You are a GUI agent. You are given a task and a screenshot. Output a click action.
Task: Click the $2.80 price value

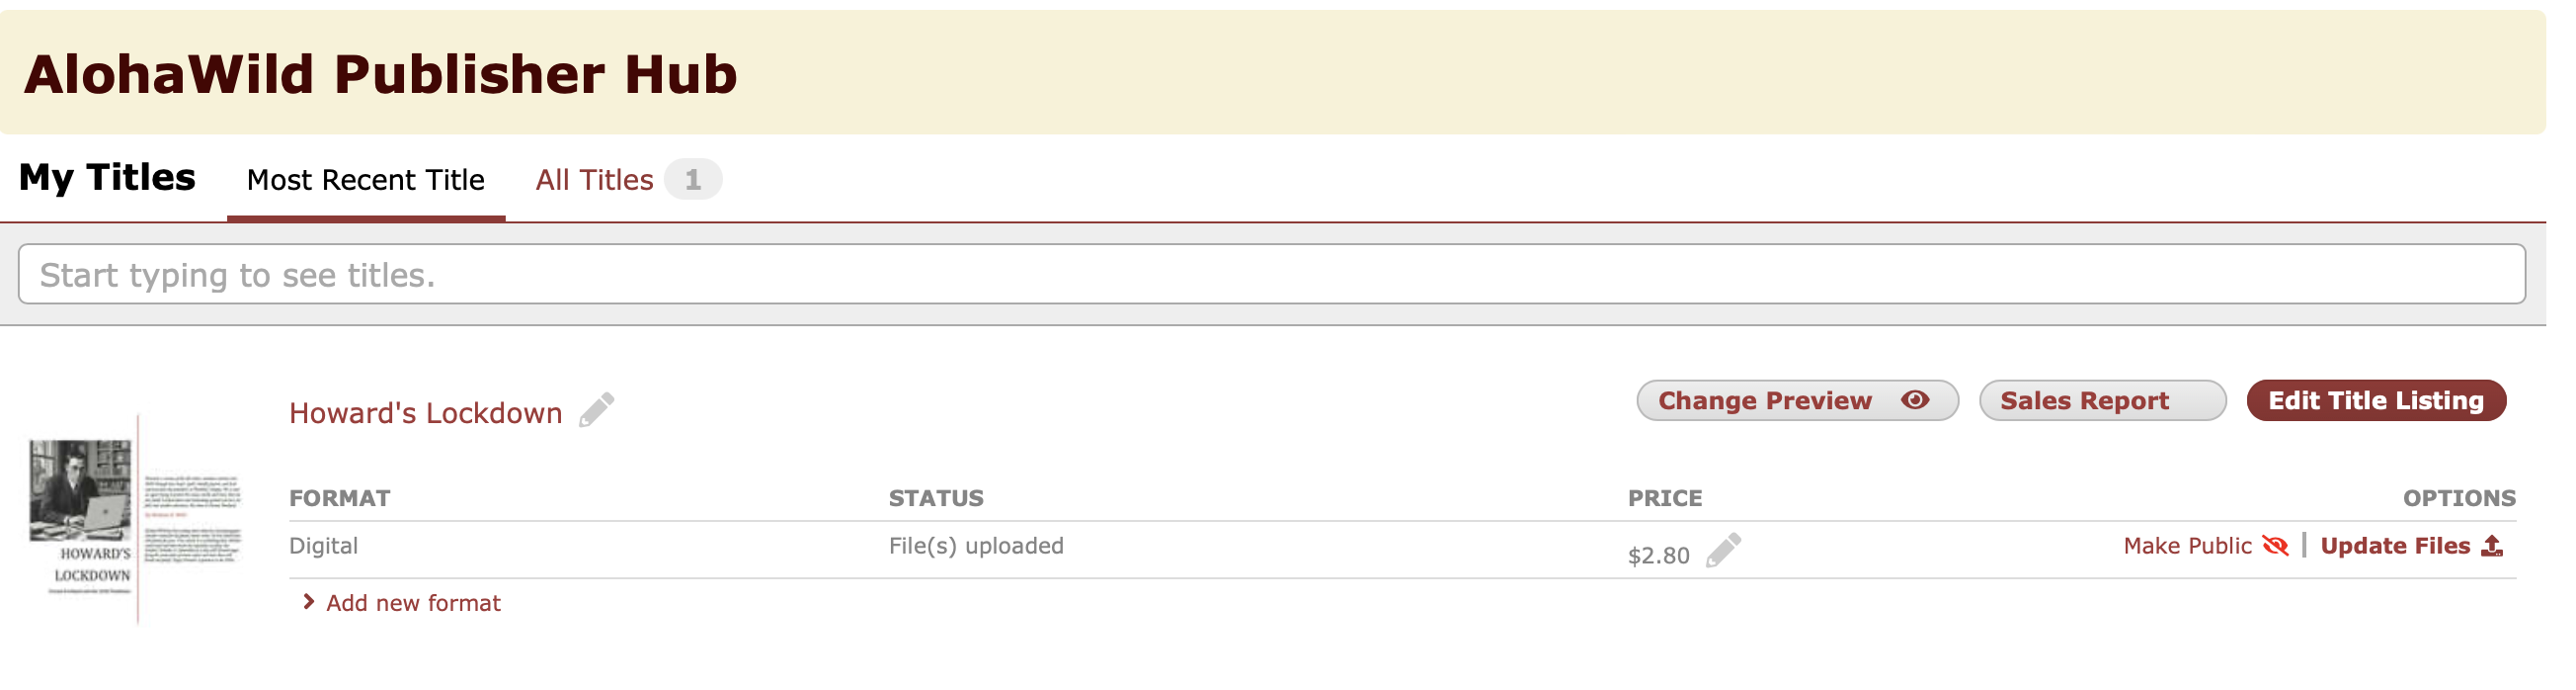coord(1658,556)
